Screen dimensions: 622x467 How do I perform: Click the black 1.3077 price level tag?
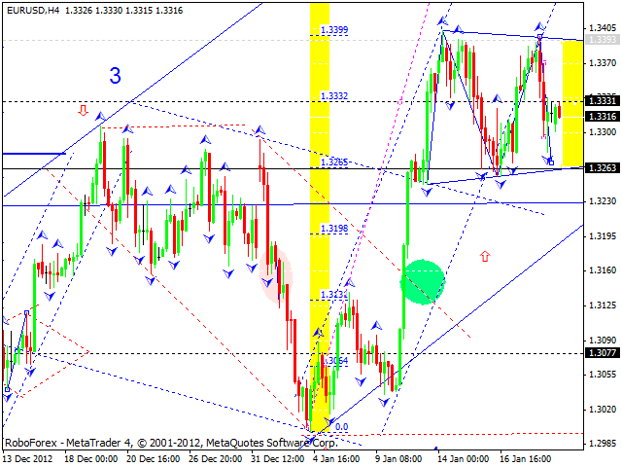pyautogui.click(x=603, y=352)
